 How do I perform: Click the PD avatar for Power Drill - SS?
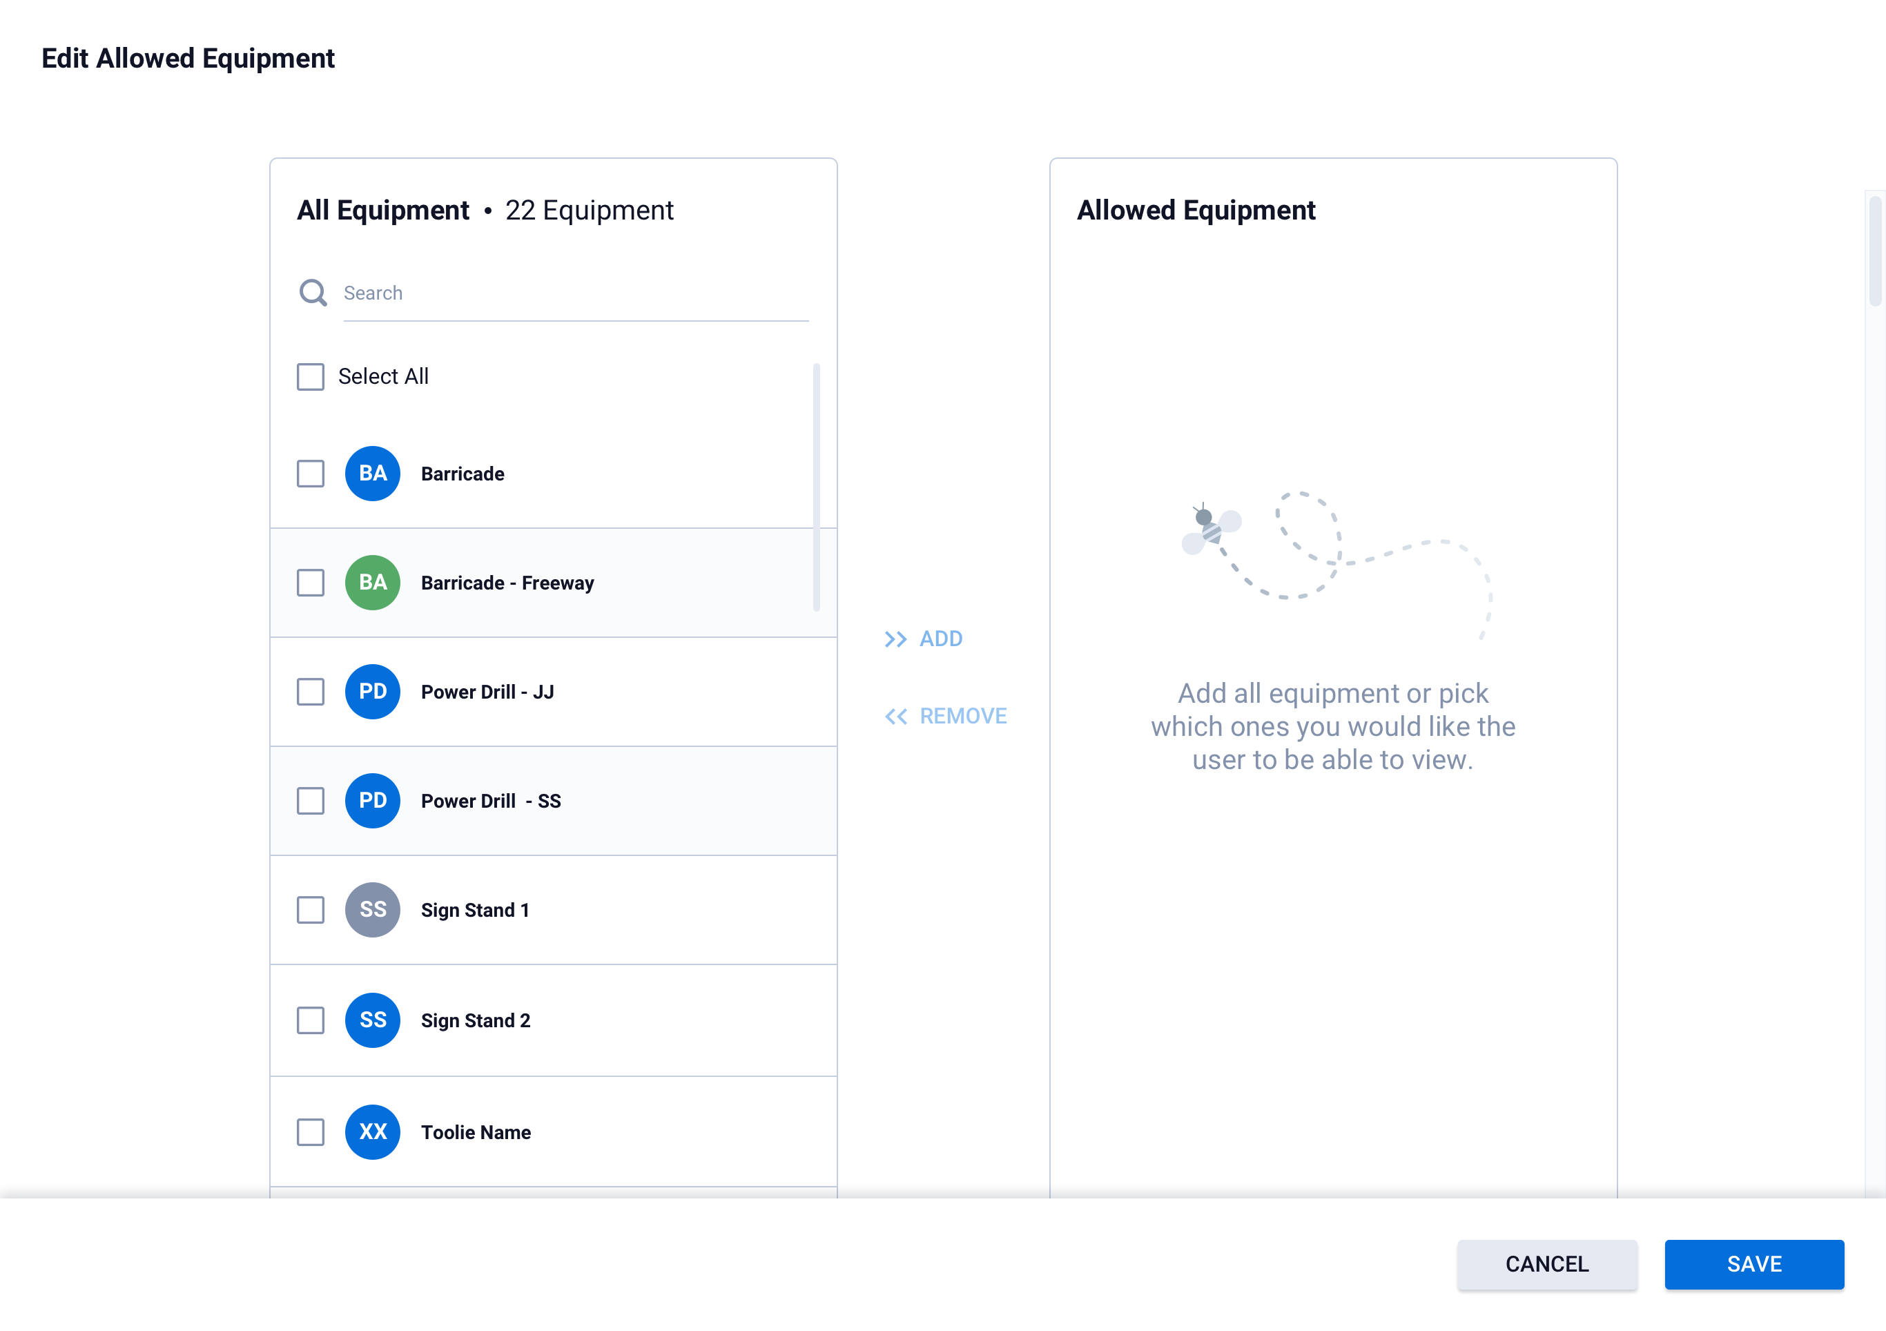click(372, 801)
